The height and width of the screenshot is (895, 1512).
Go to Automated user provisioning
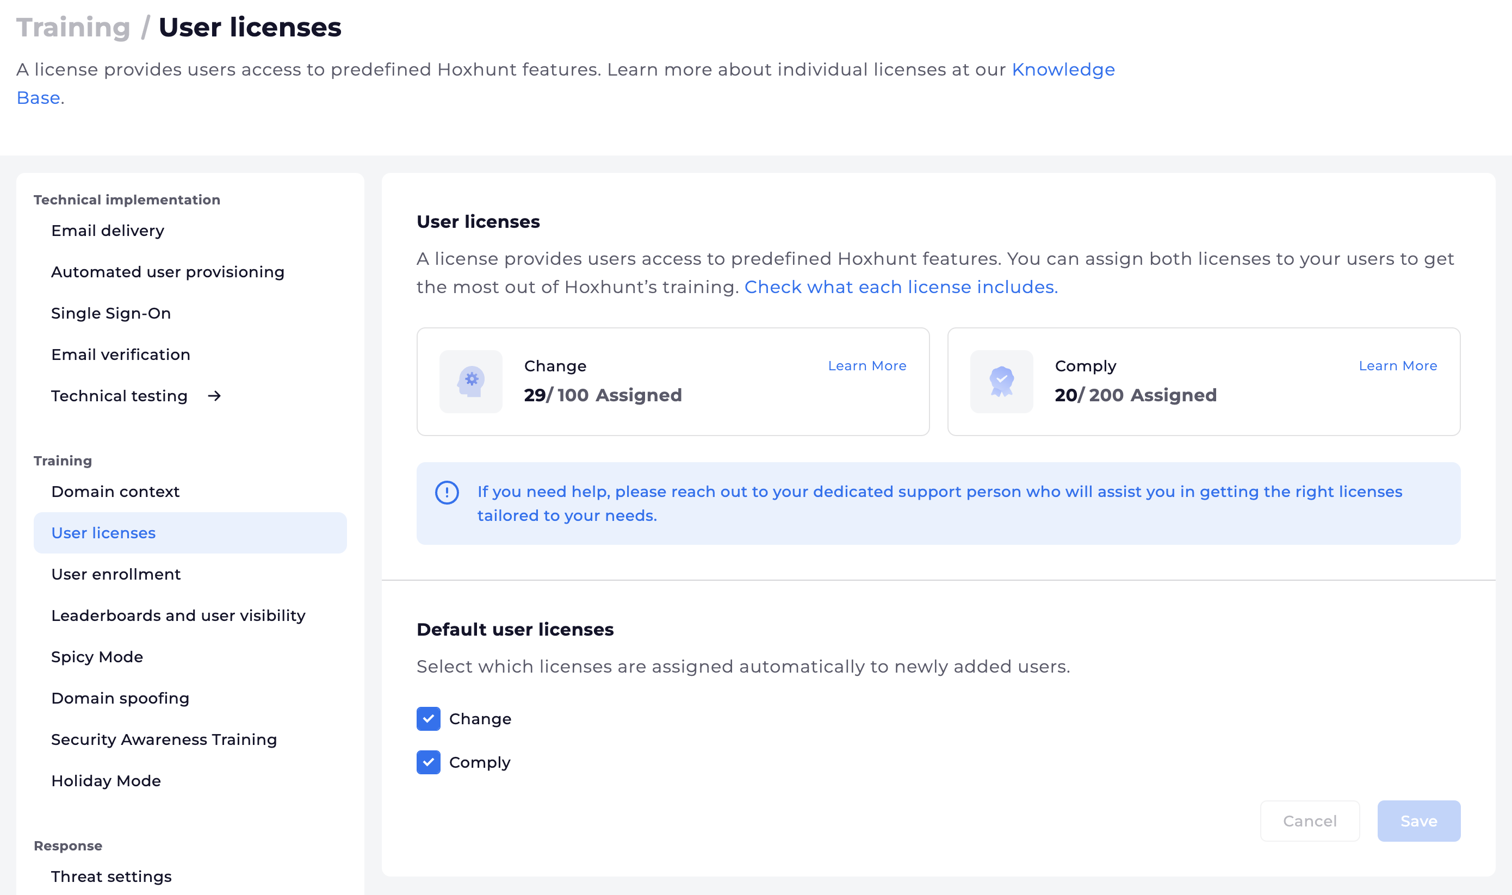click(x=190, y=272)
